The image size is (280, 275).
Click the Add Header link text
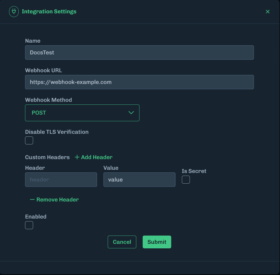(97, 157)
